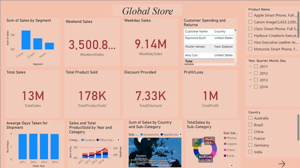Click the Total row in customer table
The width and height of the screenshot is (300, 168).
[209, 61]
